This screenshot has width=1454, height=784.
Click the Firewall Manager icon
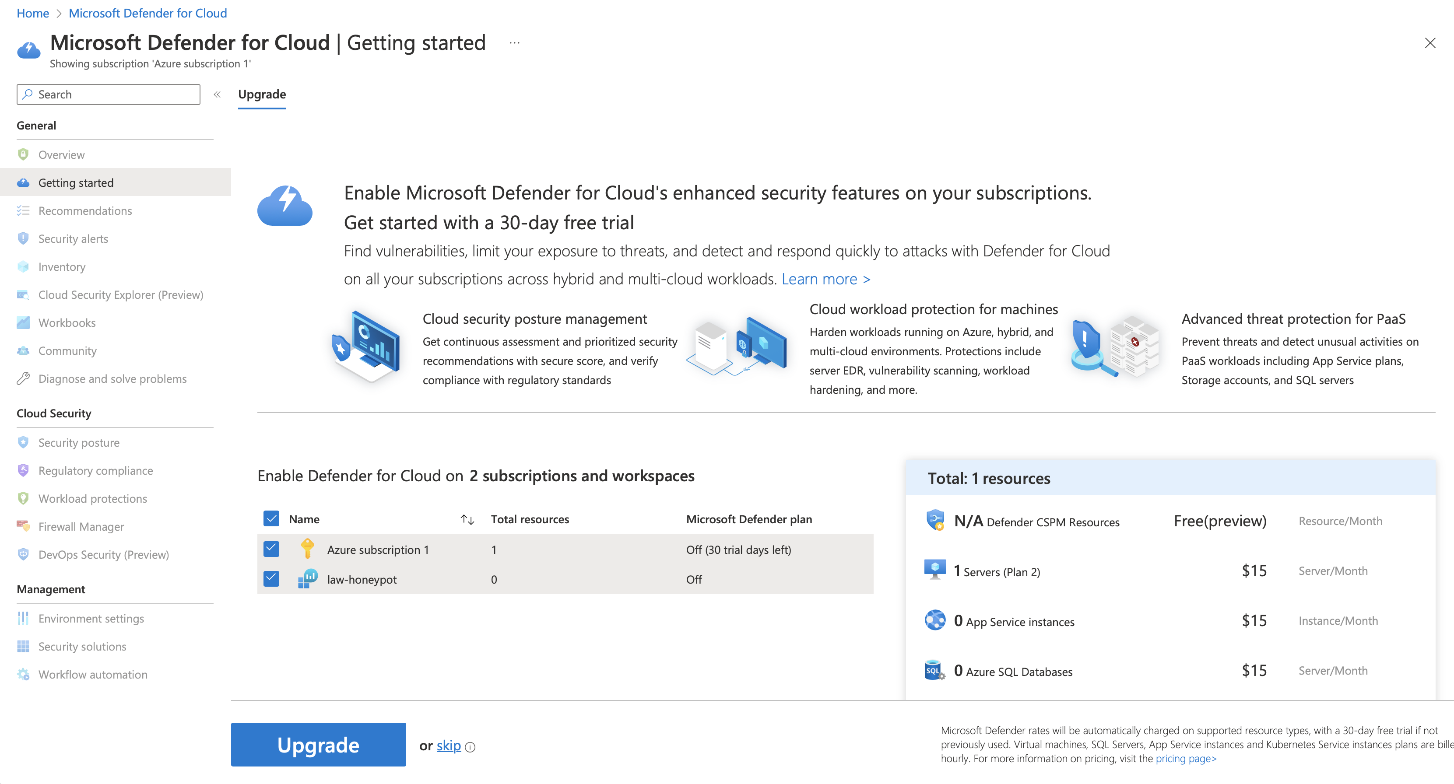pyautogui.click(x=23, y=526)
